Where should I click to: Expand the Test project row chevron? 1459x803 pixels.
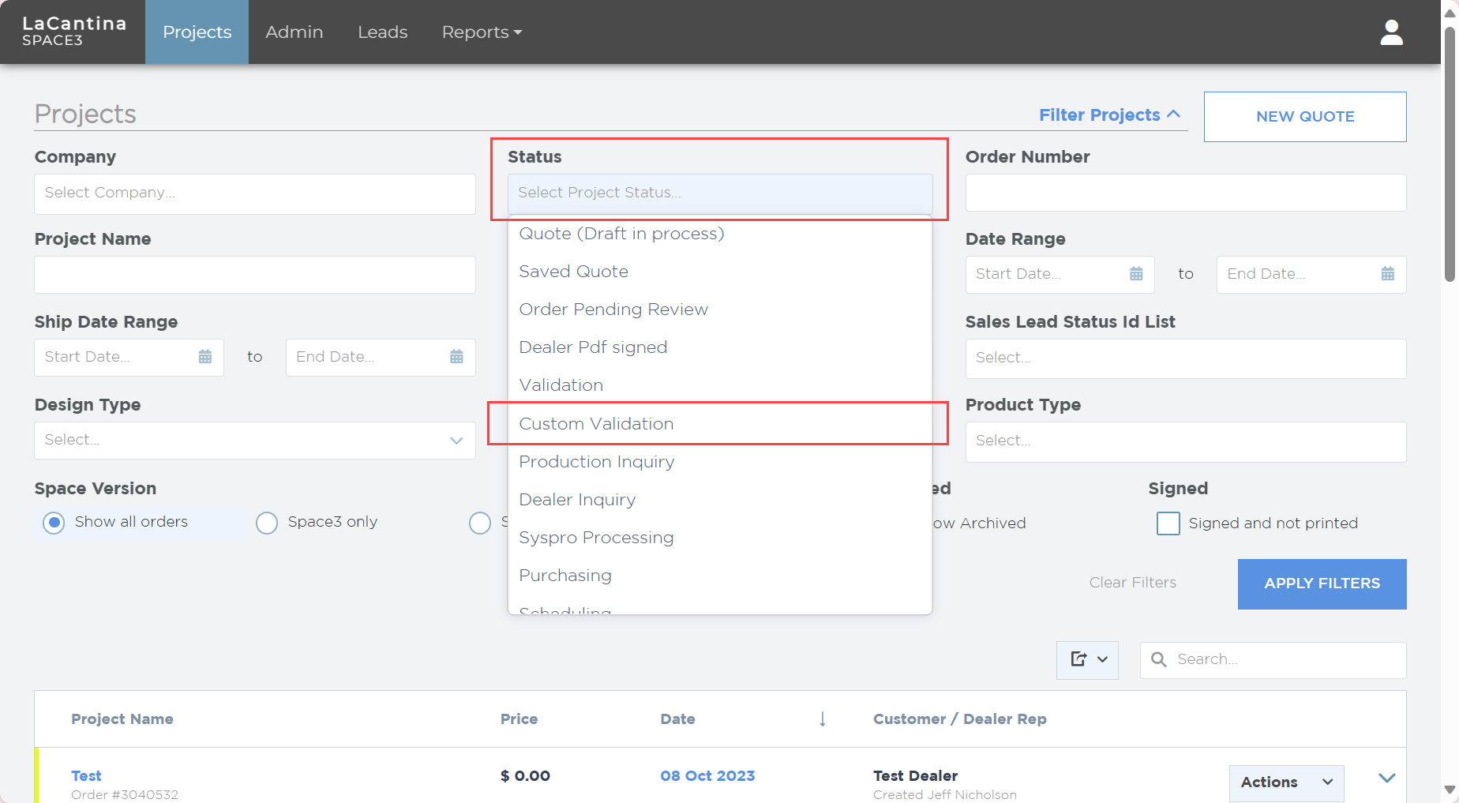1386,779
